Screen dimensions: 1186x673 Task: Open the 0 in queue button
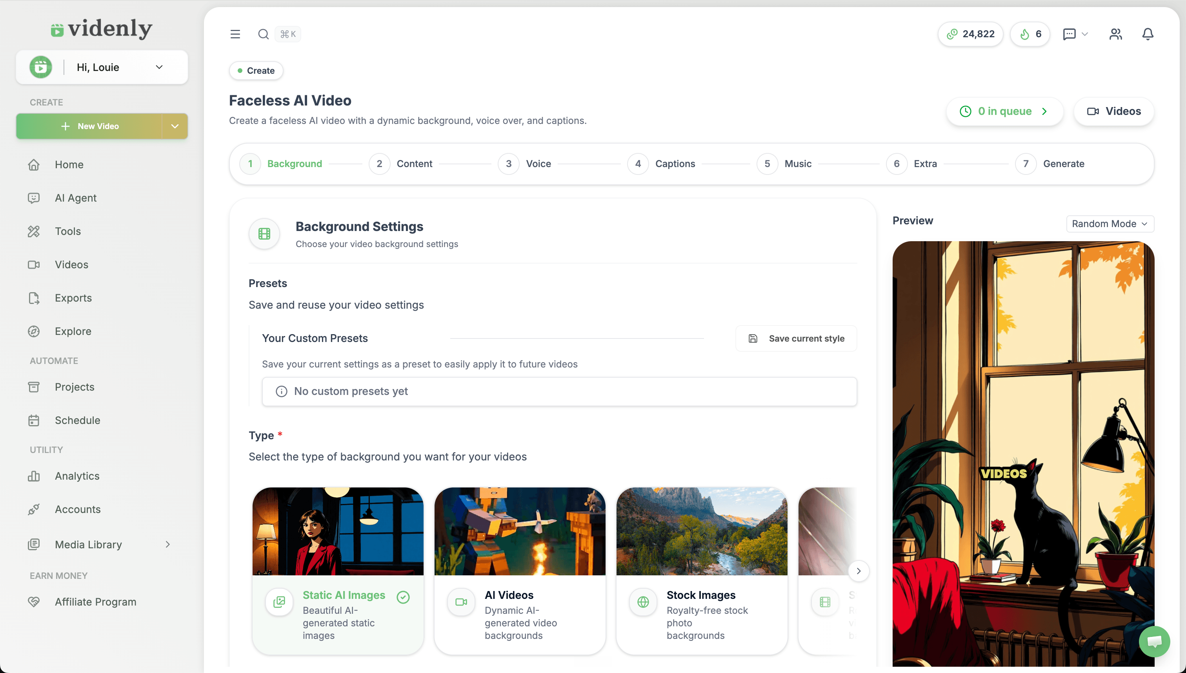click(x=1004, y=111)
